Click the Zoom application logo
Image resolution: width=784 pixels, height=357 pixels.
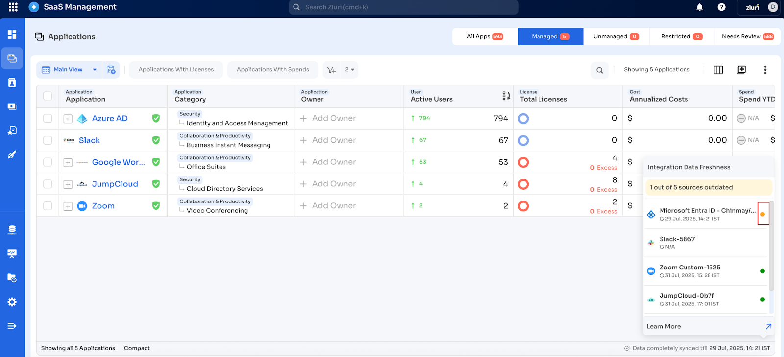(x=82, y=206)
